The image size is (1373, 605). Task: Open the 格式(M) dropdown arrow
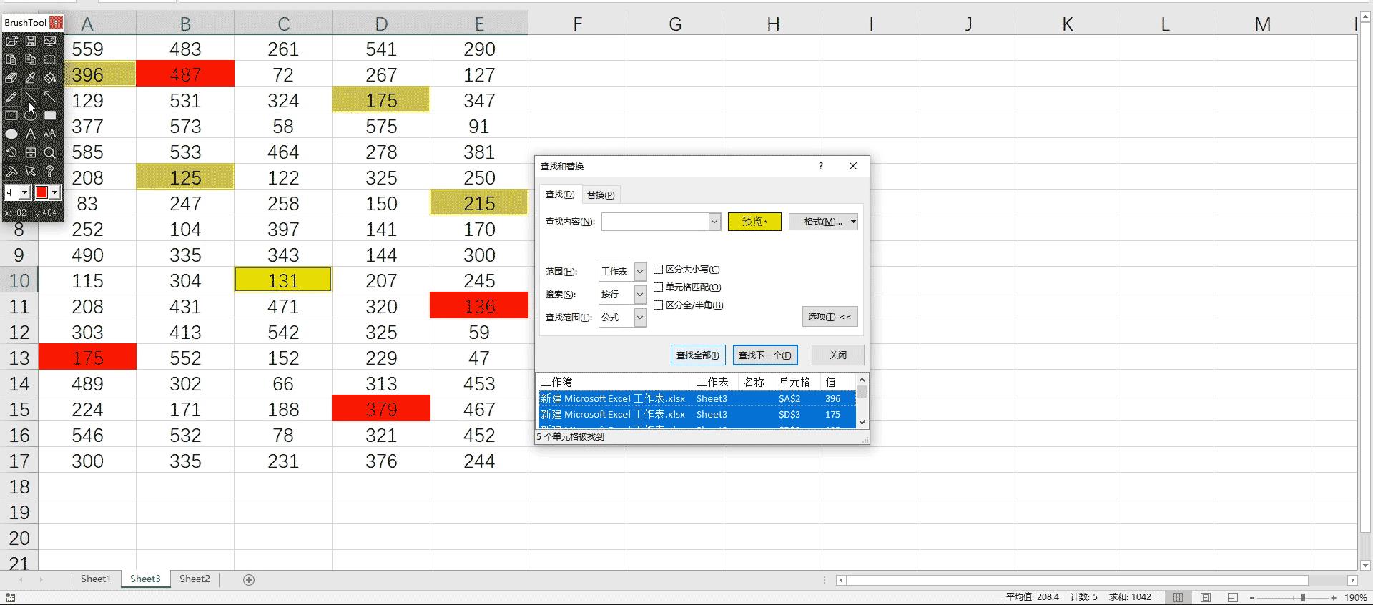tap(853, 222)
